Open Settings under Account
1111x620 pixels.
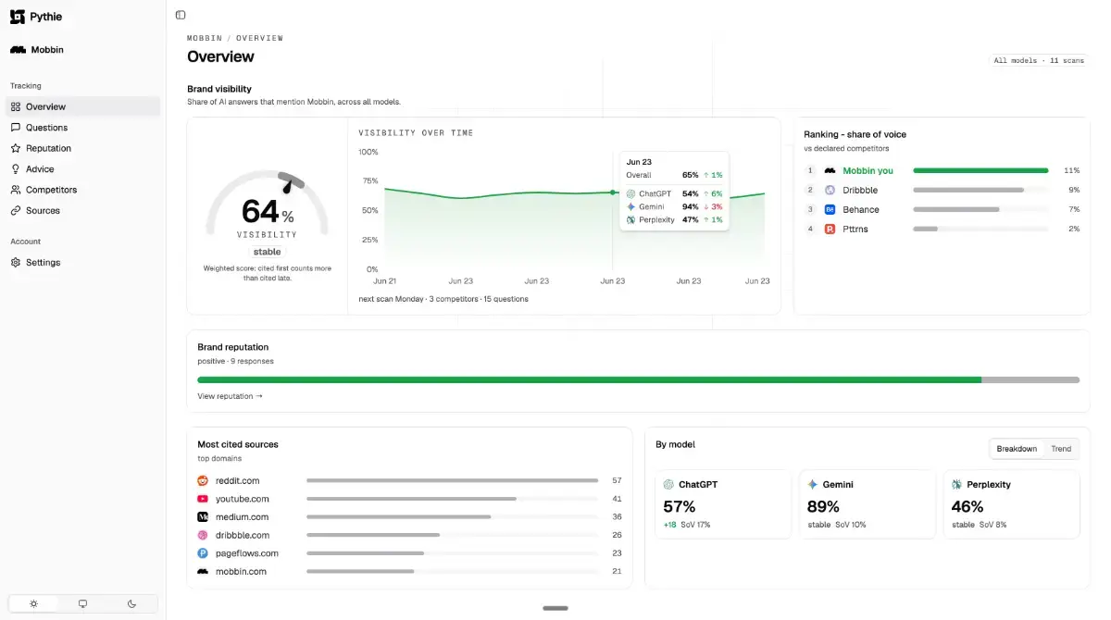point(83,263)
